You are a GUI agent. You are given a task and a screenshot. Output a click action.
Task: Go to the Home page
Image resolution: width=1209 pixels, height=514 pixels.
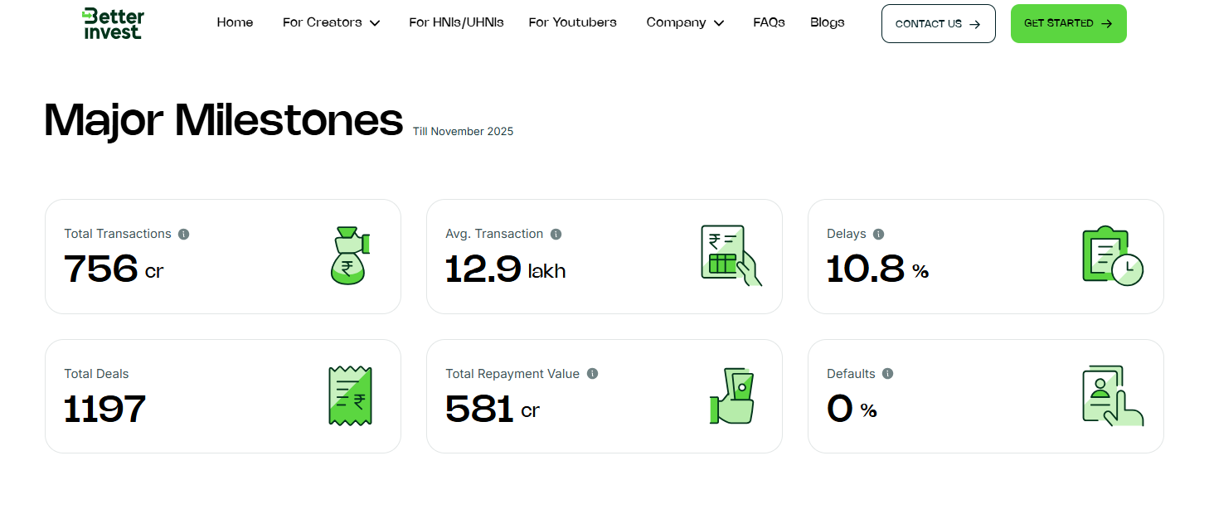click(235, 22)
